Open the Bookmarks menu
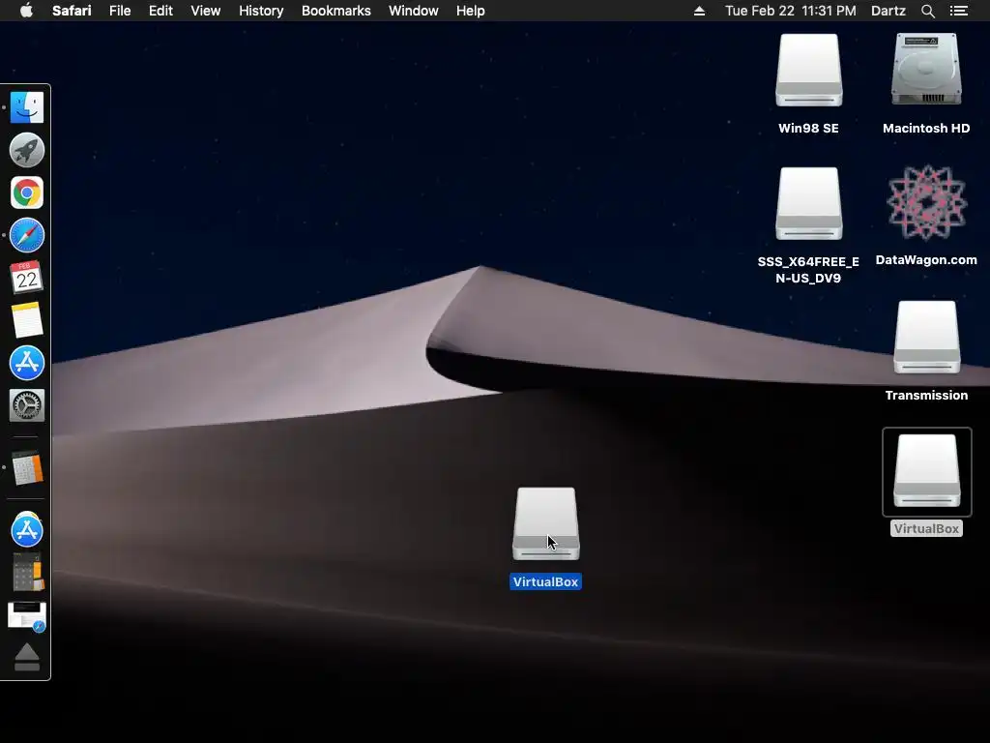This screenshot has width=990, height=743. [335, 11]
